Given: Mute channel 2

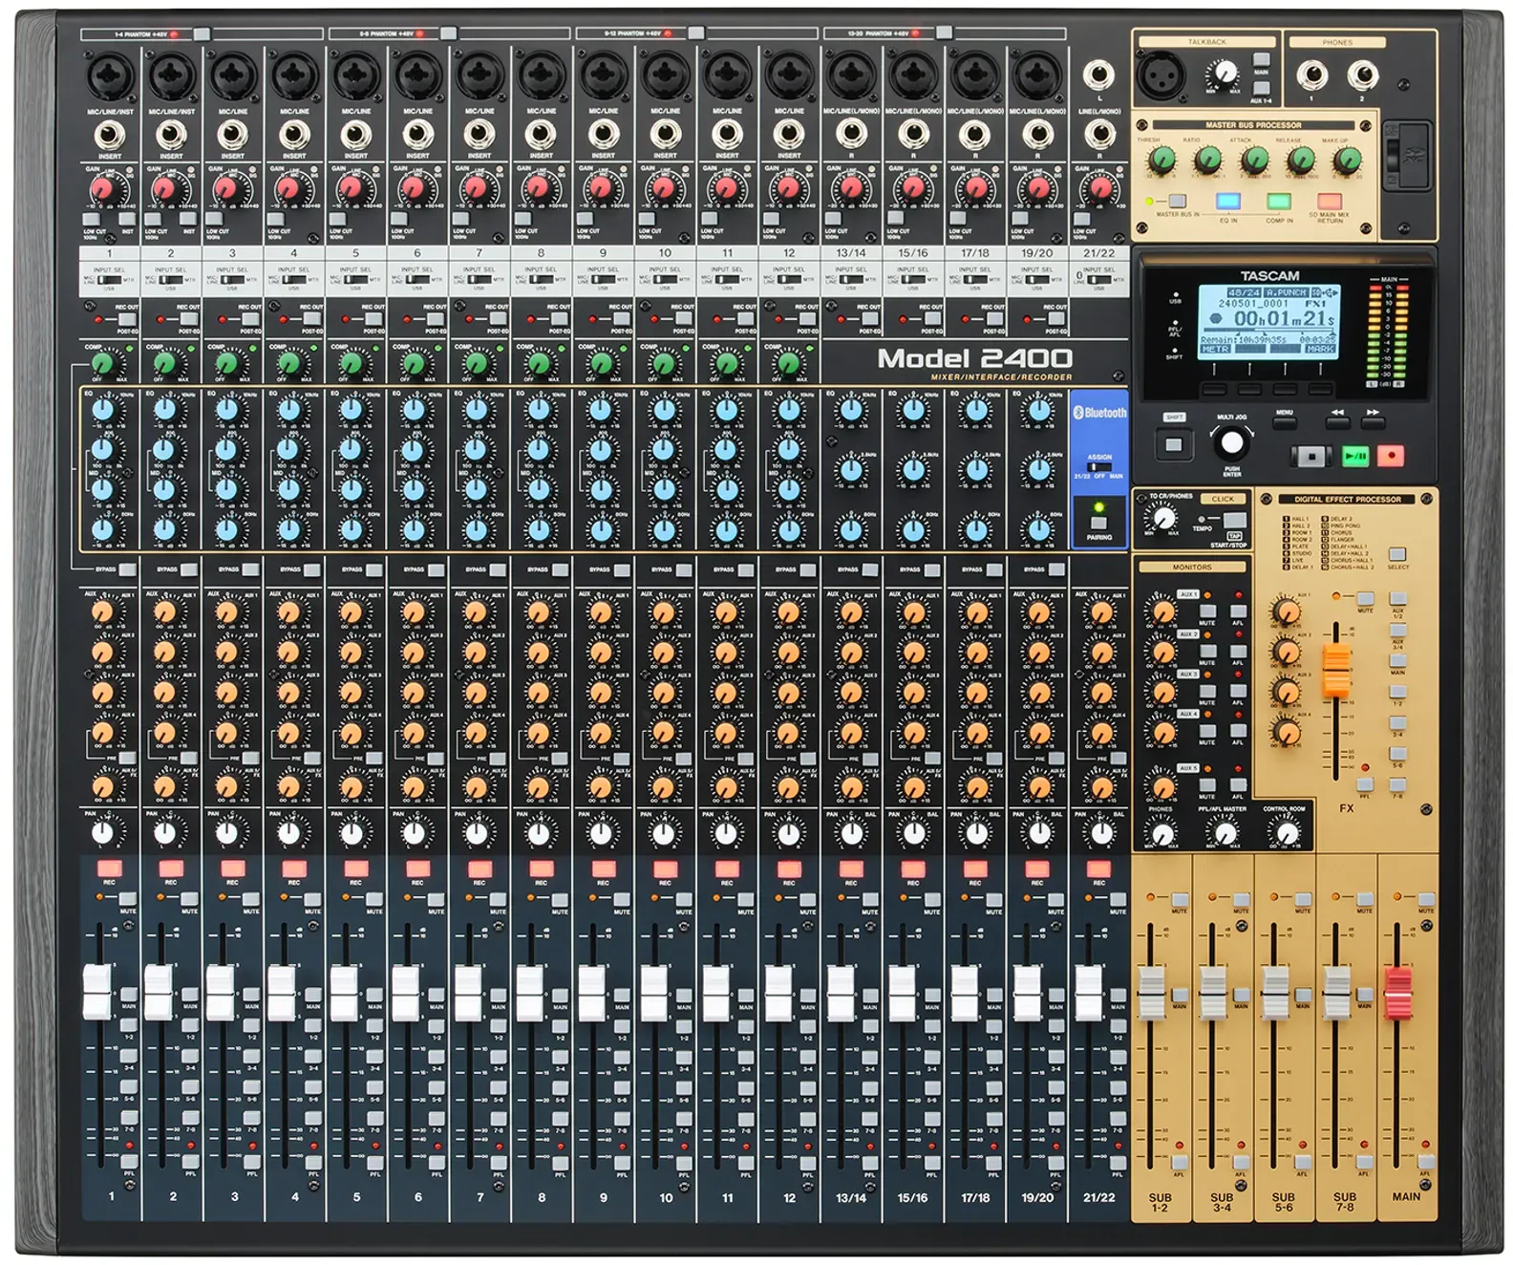Looking at the screenshot, I should pos(189,899).
